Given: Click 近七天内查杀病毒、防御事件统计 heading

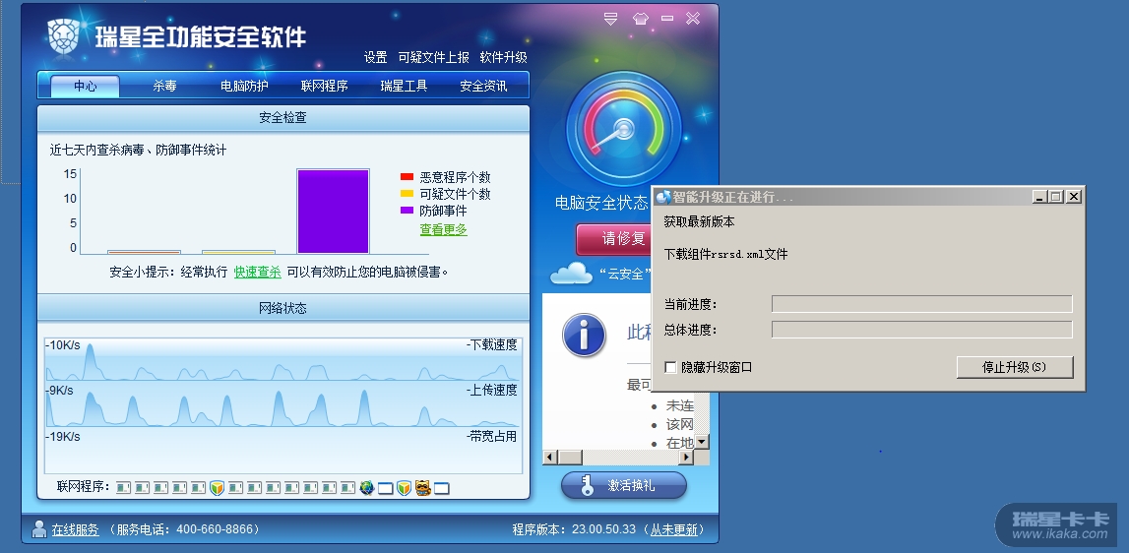Looking at the screenshot, I should [x=138, y=150].
